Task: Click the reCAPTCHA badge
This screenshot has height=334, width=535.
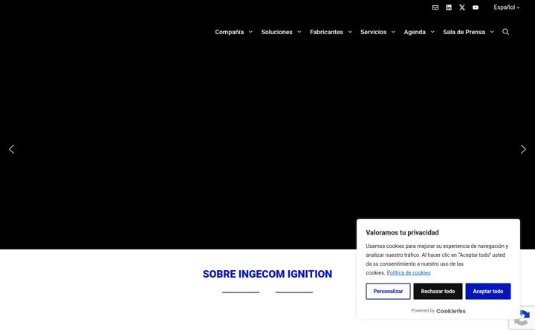Action: click(x=522, y=318)
